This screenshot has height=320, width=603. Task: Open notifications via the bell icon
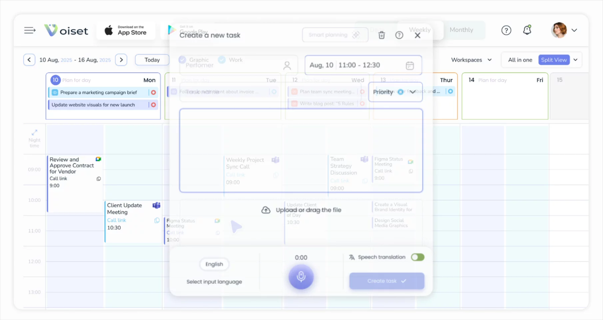pos(527,30)
